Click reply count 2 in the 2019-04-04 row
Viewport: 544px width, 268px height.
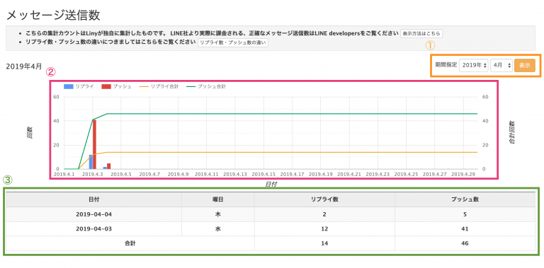point(324,214)
